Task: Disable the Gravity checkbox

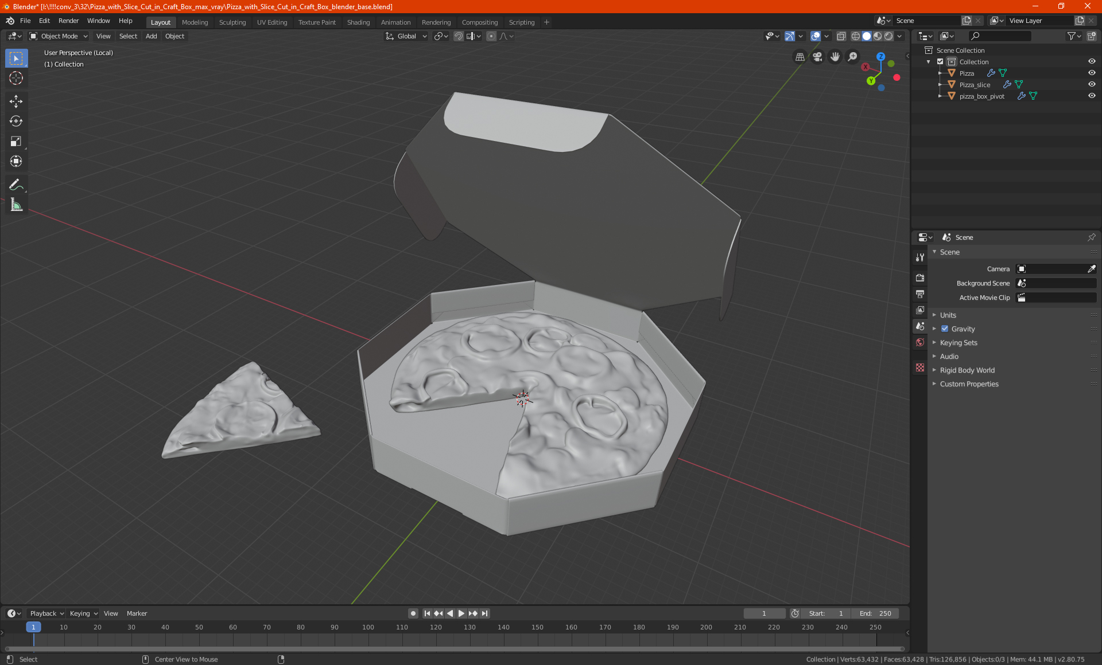Action: click(945, 328)
